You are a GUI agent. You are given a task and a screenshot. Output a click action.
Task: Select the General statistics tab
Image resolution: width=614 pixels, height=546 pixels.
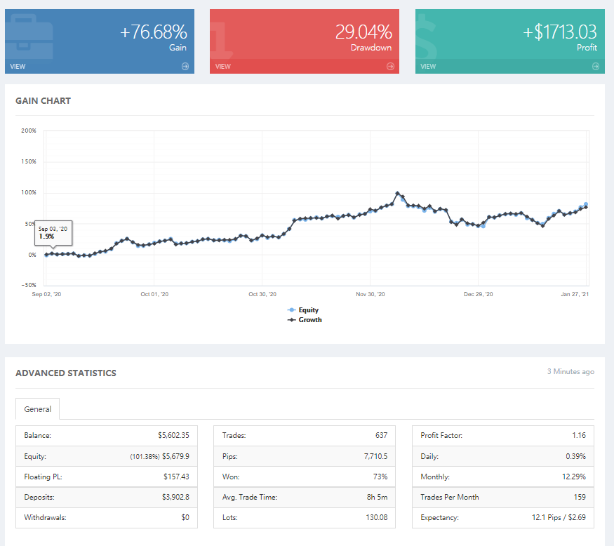pyautogui.click(x=38, y=409)
